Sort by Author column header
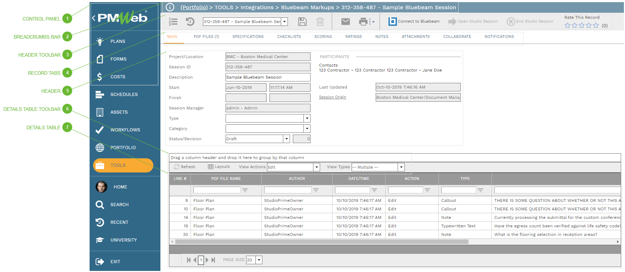Screen dimensions: 625x272 297,179
